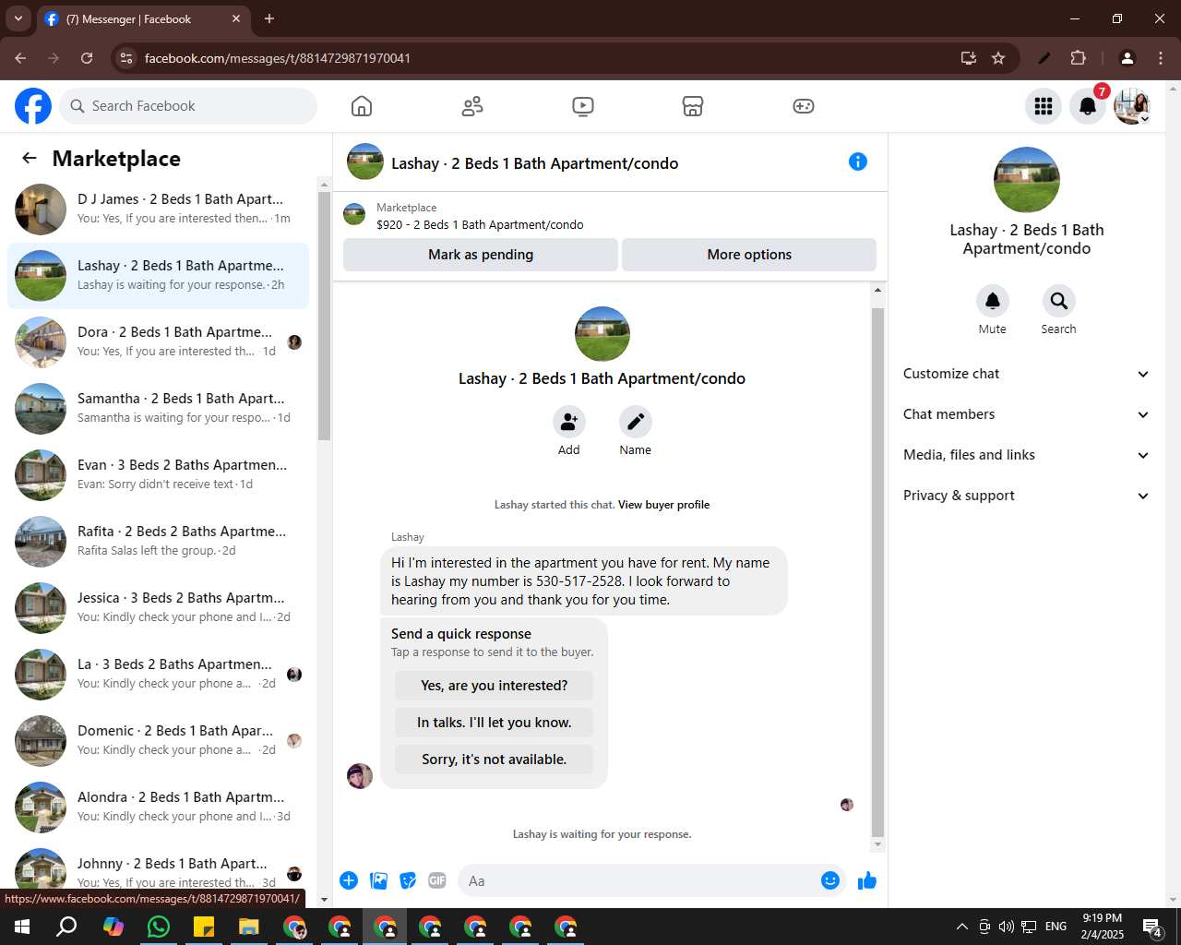The width and height of the screenshot is (1181, 945).
Task: Open a new browser tab
Action: (x=269, y=18)
